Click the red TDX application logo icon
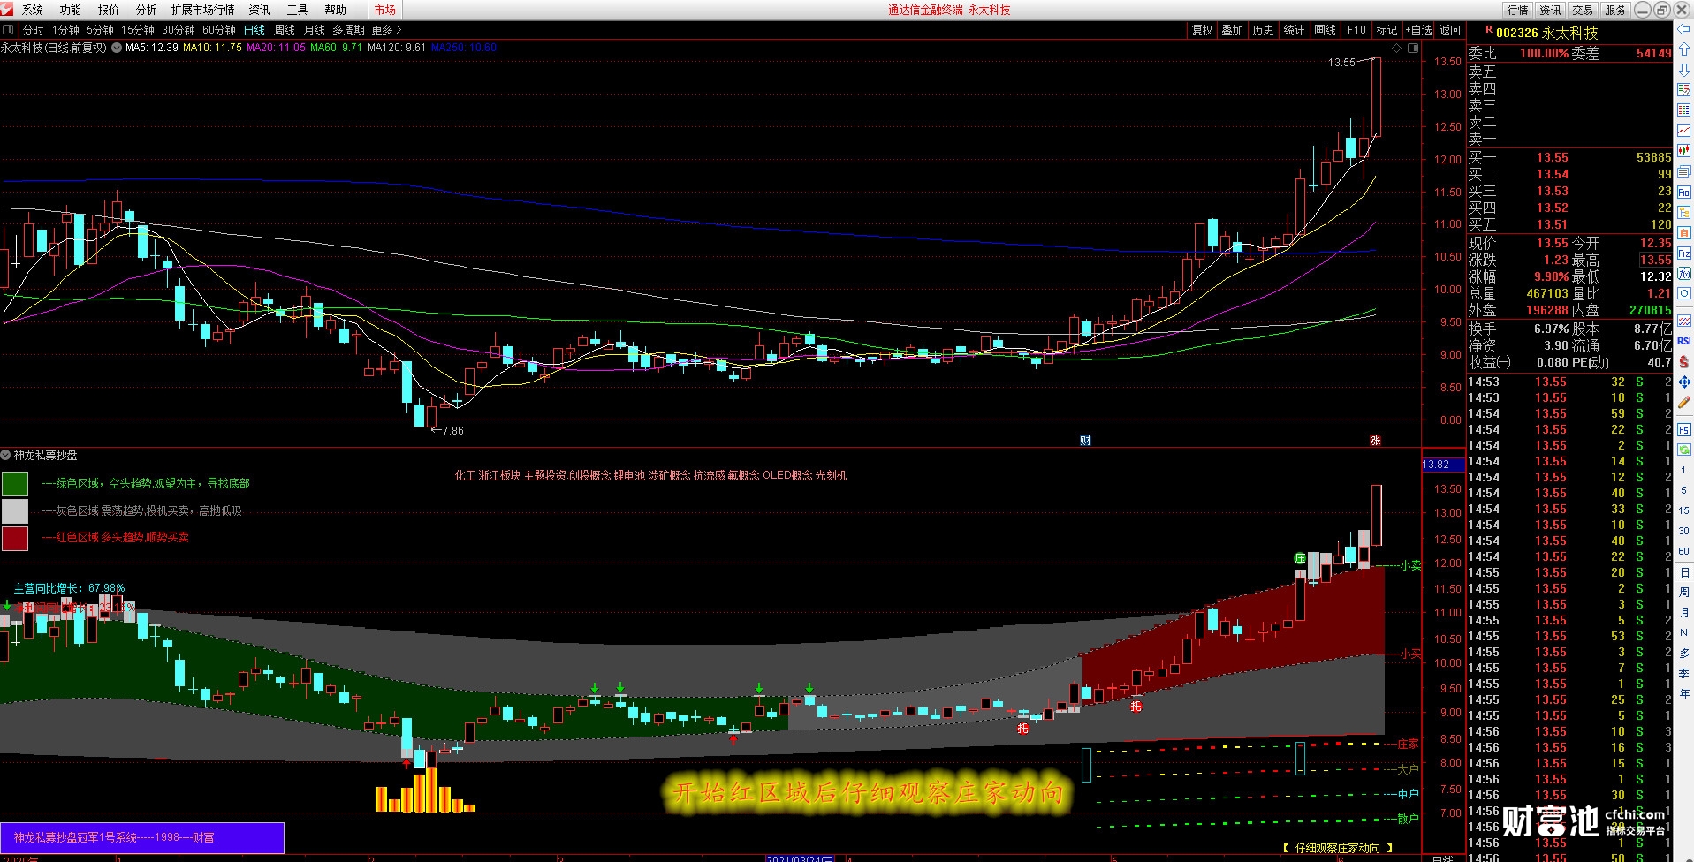Image resolution: width=1694 pixels, height=862 pixels. [7, 9]
